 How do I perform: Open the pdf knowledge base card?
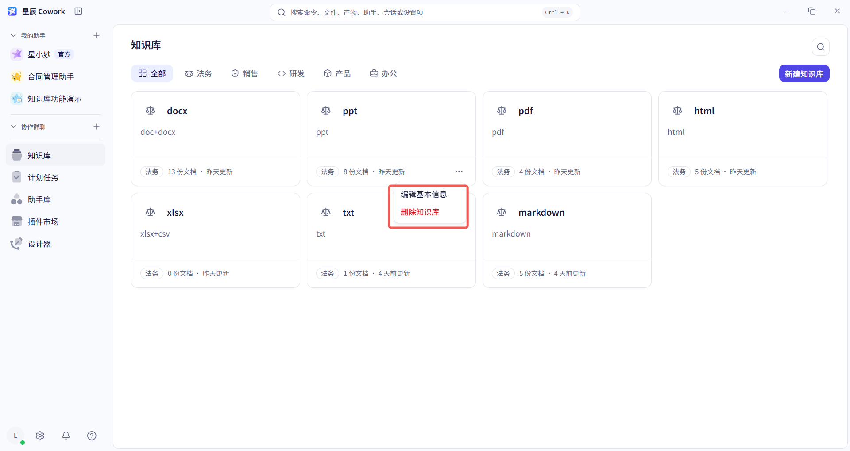point(567,138)
